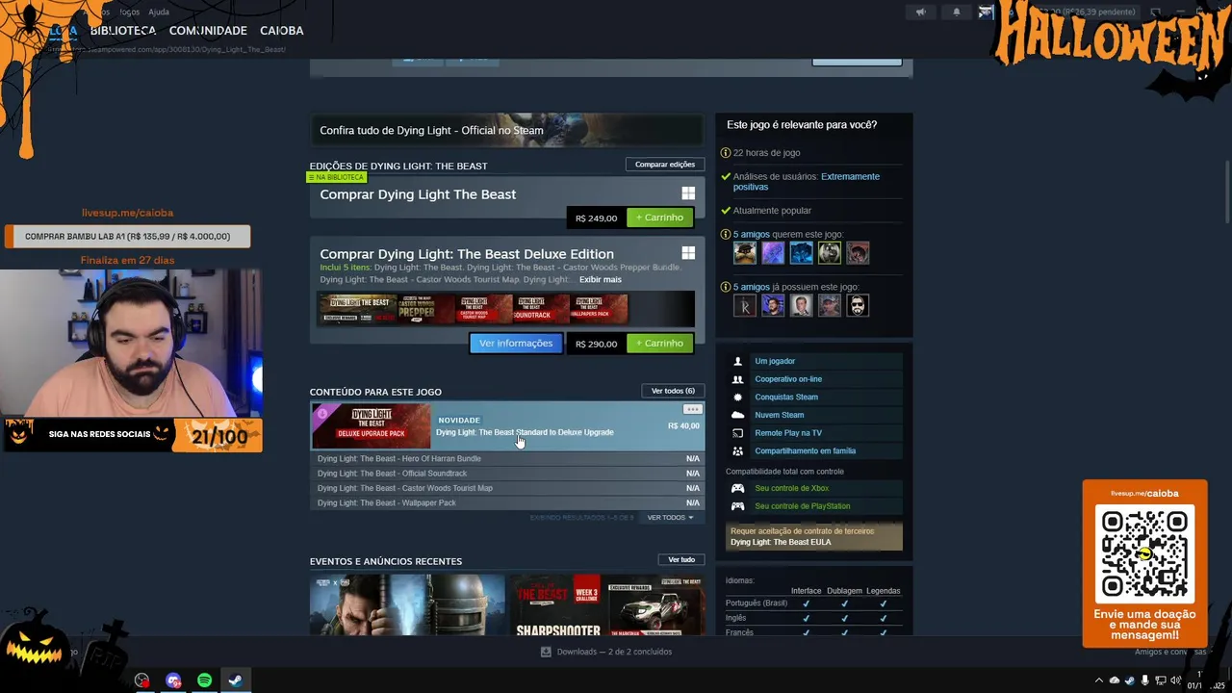Click the Remote Play na TV link
Image resolution: width=1232 pixels, height=693 pixels.
[788, 433]
